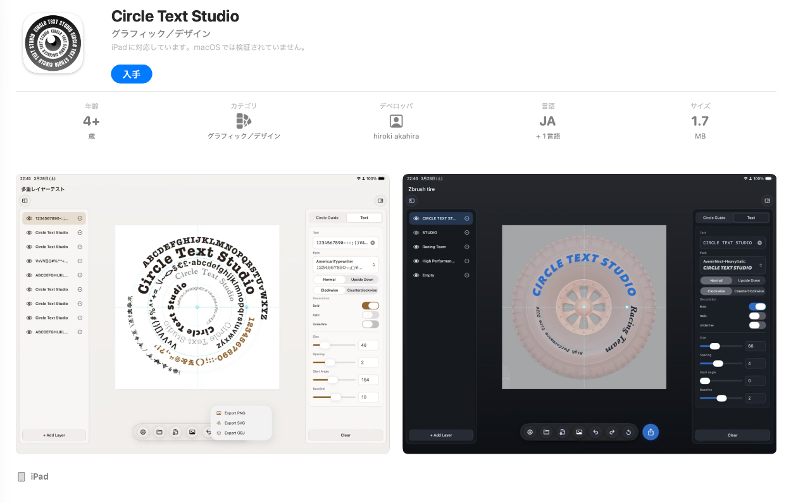Image resolution: width=791 pixels, height=503 pixels.
Task: Switch to Circle Guide tab in dark screenshot
Action: click(714, 218)
